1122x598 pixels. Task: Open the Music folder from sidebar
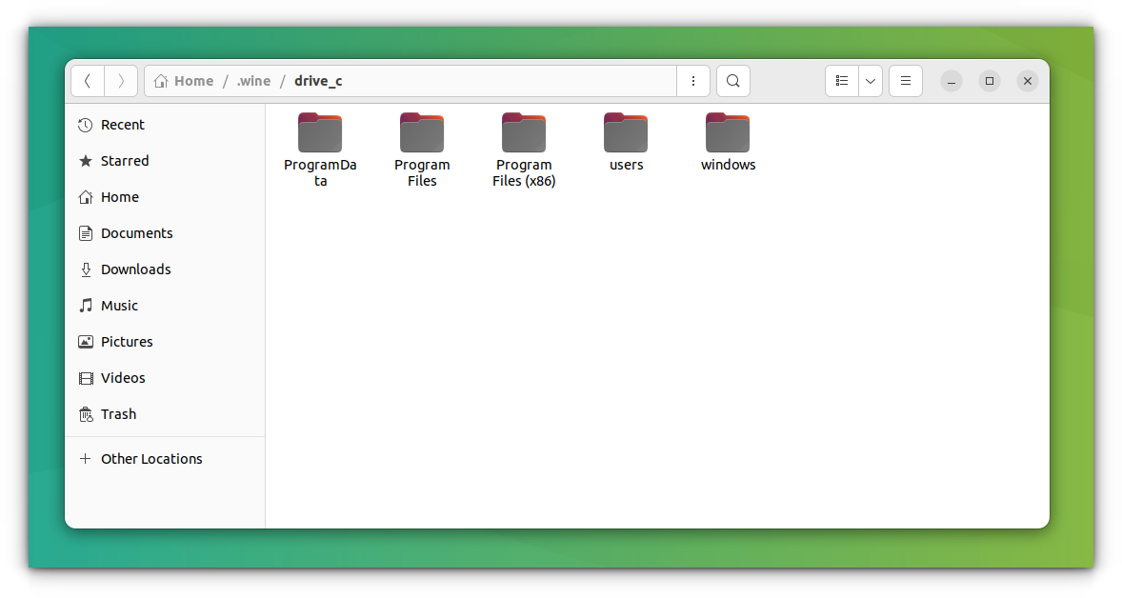click(118, 306)
